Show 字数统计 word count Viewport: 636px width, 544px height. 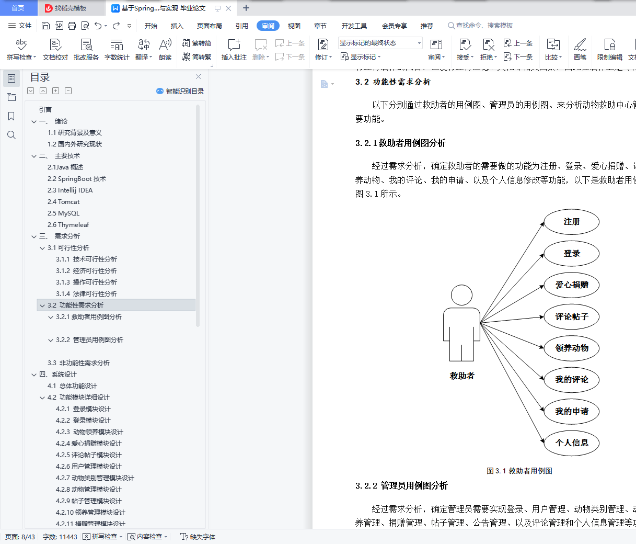tap(117, 50)
